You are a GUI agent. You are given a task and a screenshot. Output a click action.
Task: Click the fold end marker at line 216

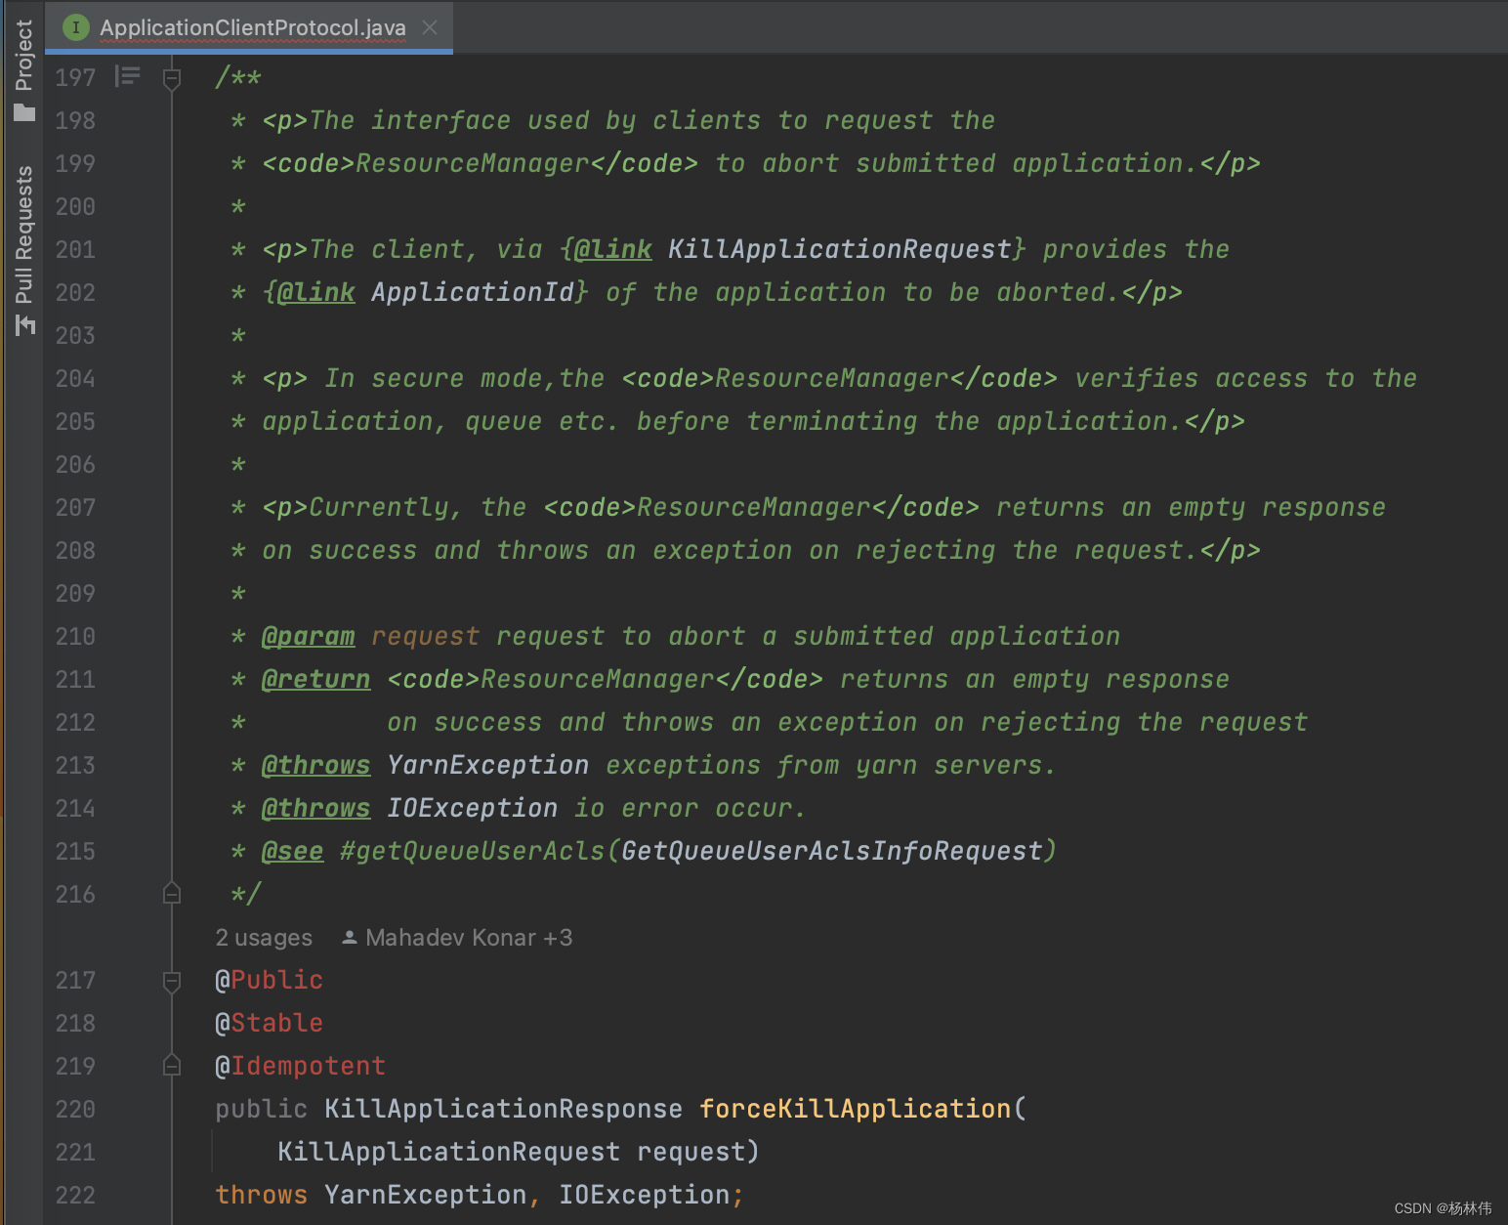(x=172, y=894)
